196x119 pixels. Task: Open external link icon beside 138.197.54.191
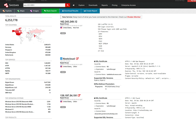(x=79, y=95)
